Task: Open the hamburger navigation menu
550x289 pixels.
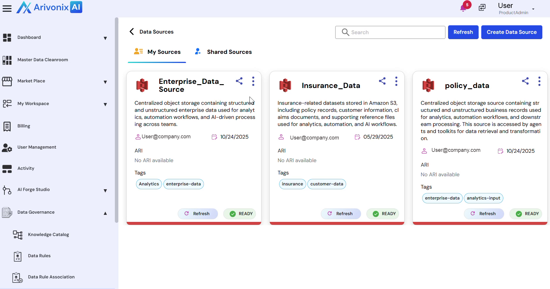Action: pos(7,9)
